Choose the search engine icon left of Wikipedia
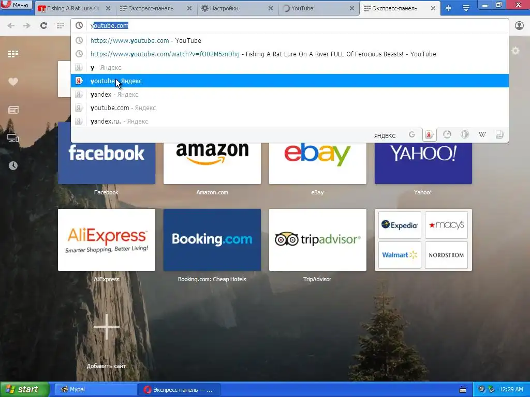The image size is (530, 397). (465, 135)
